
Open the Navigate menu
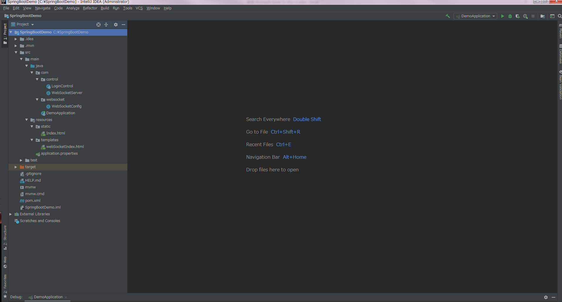click(43, 8)
